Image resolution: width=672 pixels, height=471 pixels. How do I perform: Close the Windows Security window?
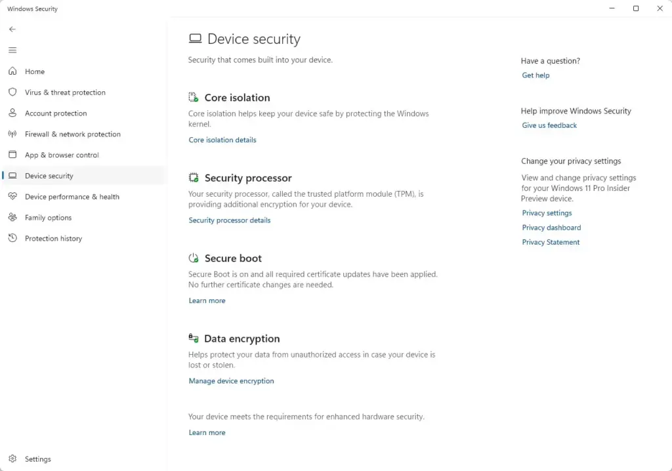tap(660, 9)
